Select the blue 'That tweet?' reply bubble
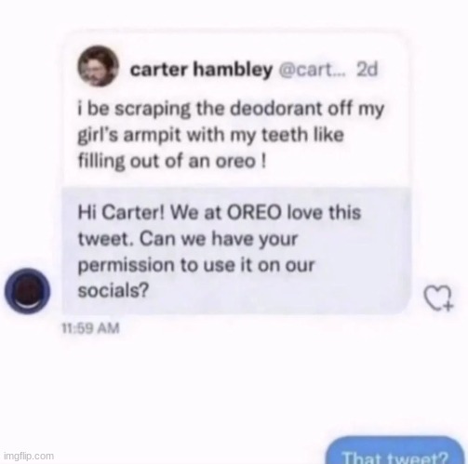 tap(394, 451)
